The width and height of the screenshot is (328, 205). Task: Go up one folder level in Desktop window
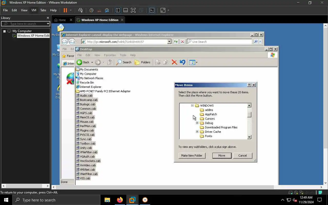click(x=110, y=62)
